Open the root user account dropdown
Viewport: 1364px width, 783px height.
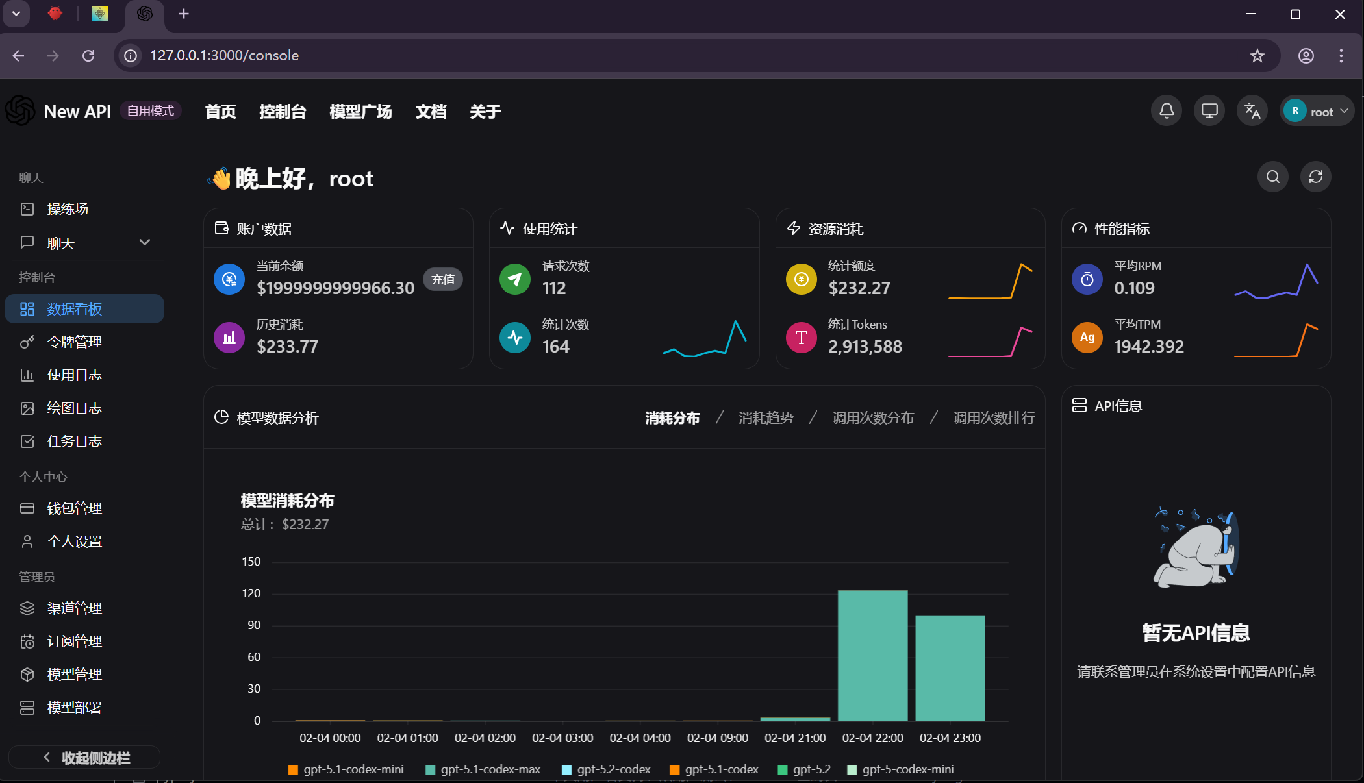(x=1317, y=111)
